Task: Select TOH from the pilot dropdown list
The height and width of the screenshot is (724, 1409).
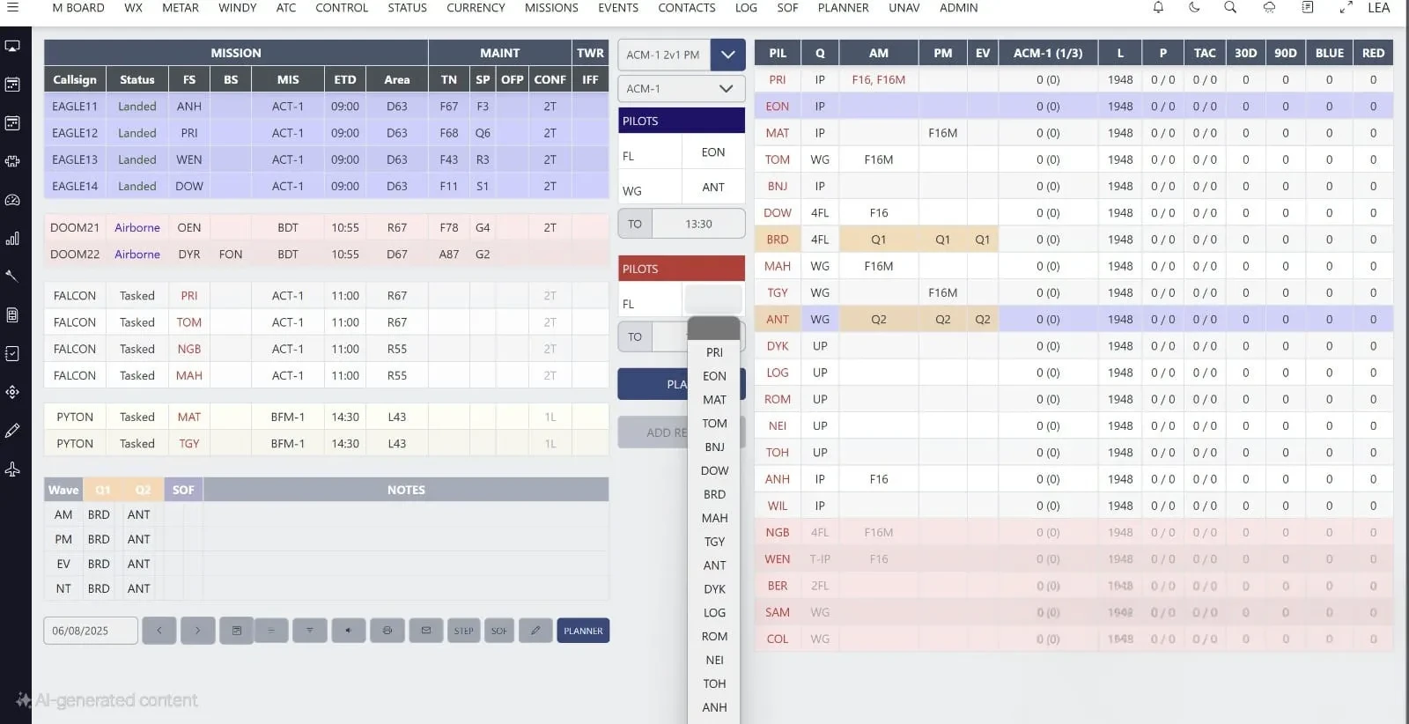Action: click(x=714, y=684)
